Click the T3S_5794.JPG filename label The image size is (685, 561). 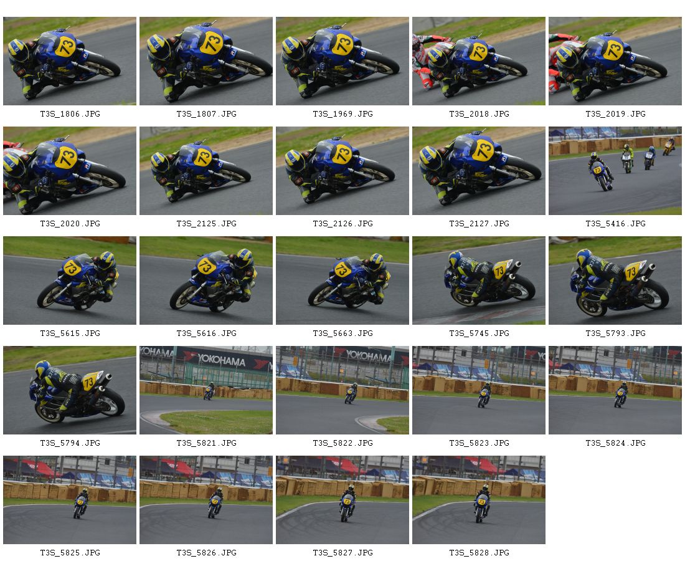(x=70, y=443)
